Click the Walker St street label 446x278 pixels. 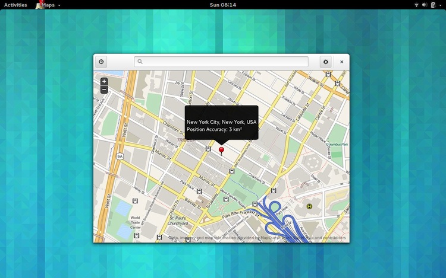click(x=316, y=82)
